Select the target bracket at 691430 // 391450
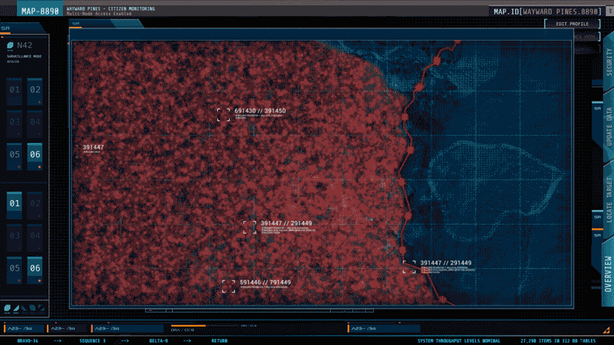The width and height of the screenshot is (614, 345). (223, 115)
